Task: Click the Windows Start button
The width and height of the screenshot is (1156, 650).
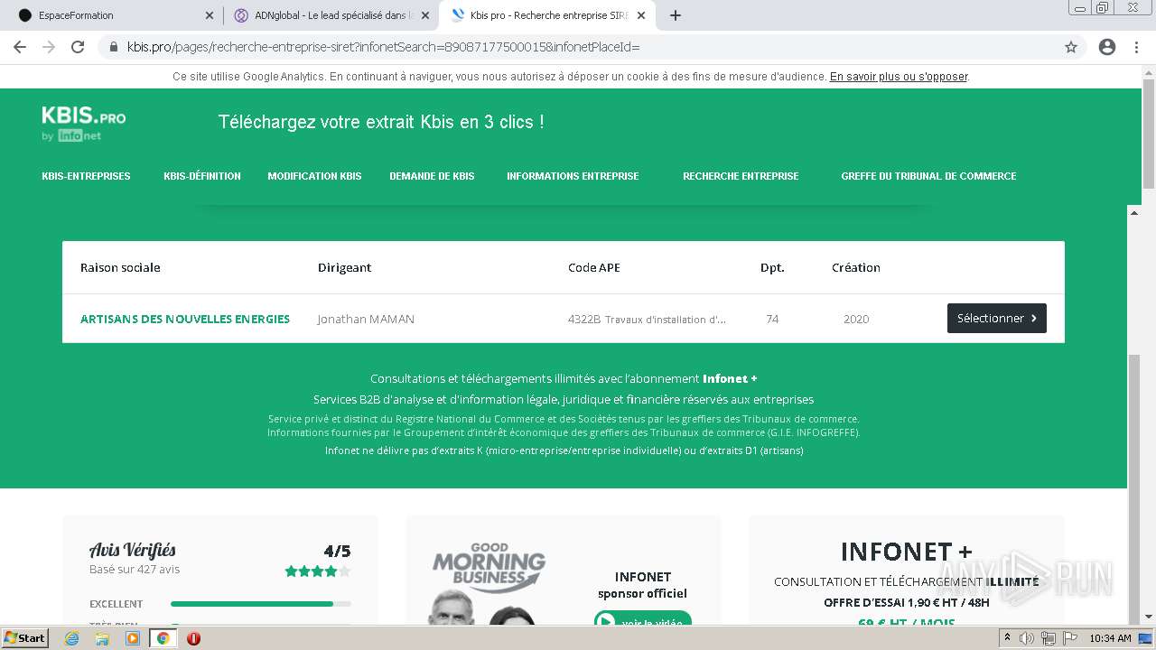Action: [24, 638]
